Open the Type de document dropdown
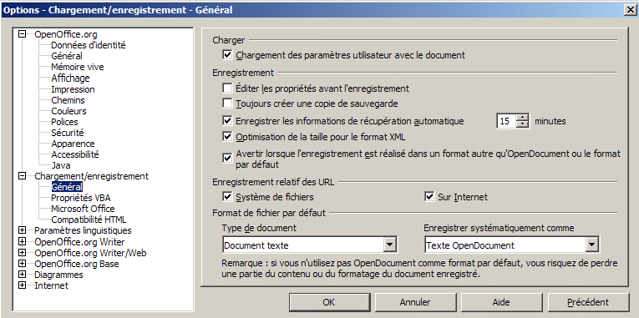Viewport: 639px width, 318px height. pos(390,245)
